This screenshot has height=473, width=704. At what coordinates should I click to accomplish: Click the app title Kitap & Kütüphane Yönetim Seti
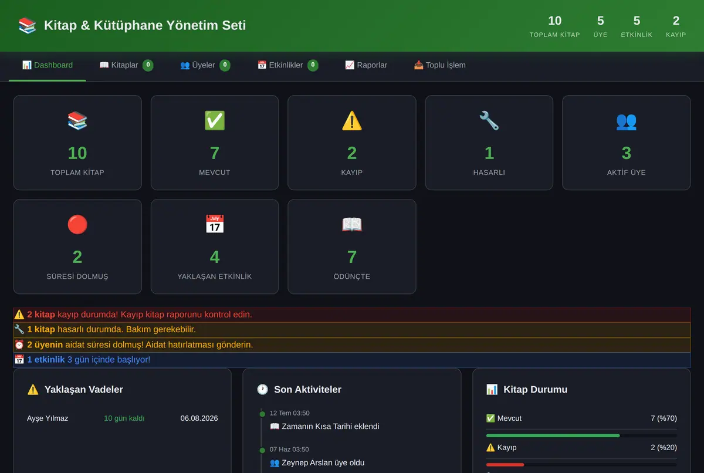[145, 25]
